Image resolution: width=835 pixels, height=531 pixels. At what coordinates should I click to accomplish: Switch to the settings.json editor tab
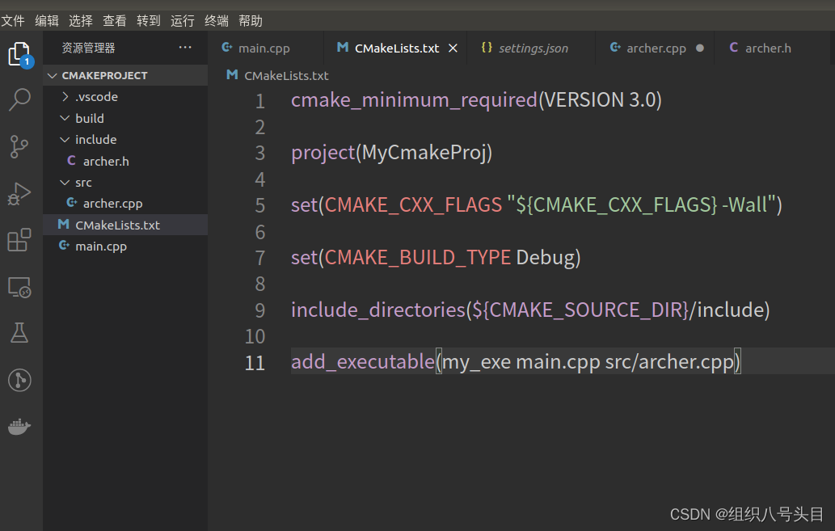point(531,48)
